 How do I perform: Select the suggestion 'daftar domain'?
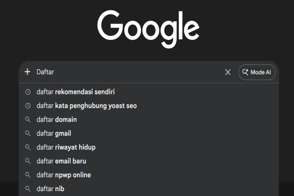(57, 120)
